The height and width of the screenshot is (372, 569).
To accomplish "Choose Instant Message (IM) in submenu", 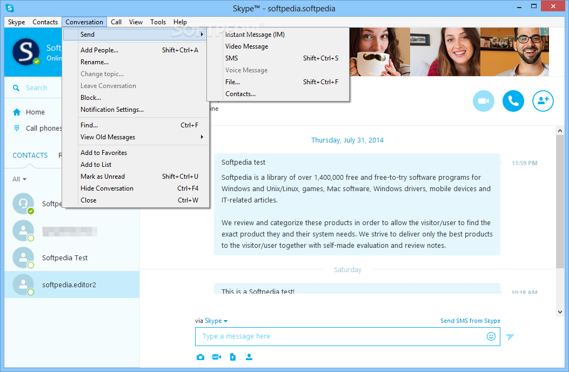I will click(278, 35).
